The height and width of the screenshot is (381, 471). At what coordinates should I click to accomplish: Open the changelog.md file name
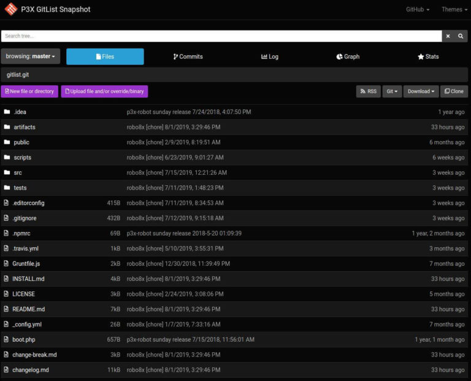tap(31, 370)
